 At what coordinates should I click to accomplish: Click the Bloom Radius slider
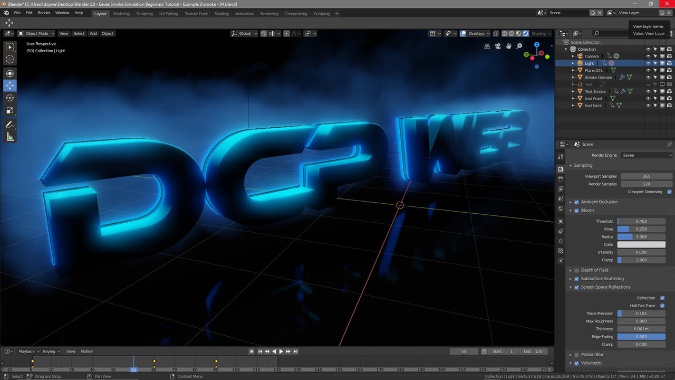coord(641,237)
